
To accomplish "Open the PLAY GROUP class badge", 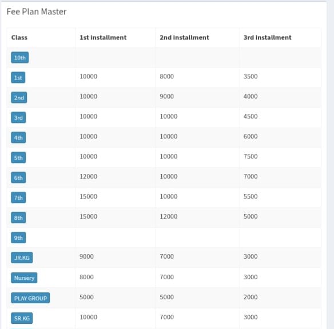I will click(x=30, y=298).
